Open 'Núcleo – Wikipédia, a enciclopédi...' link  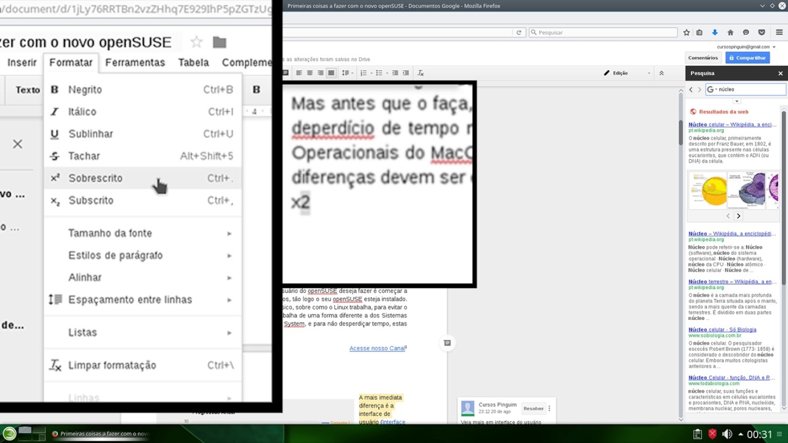click(x=731, y=234)
